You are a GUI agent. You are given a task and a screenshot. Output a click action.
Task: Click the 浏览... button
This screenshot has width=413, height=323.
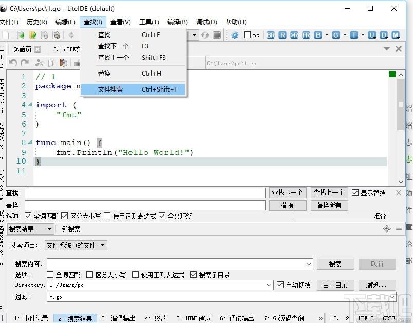tap(377, 285)
